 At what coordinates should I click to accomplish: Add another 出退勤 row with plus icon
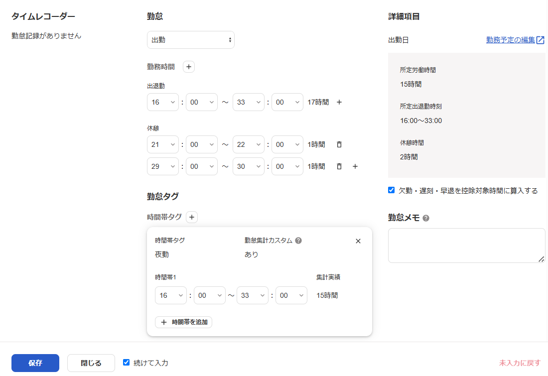(339, 102)
